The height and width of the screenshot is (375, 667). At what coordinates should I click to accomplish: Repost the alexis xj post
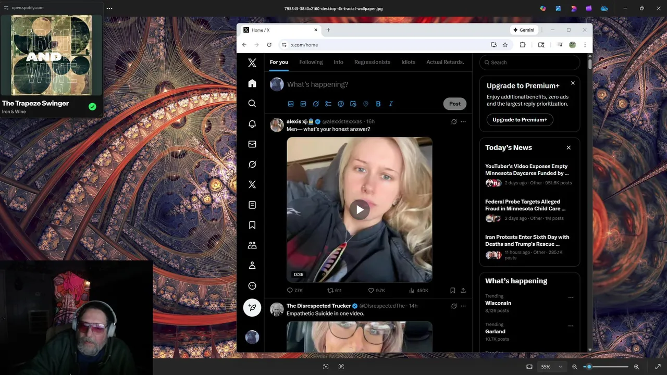tap(334, 290)
